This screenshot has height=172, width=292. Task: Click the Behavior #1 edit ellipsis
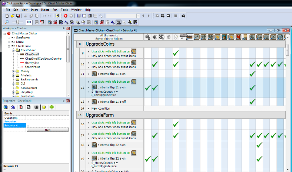tap(28, 126)
